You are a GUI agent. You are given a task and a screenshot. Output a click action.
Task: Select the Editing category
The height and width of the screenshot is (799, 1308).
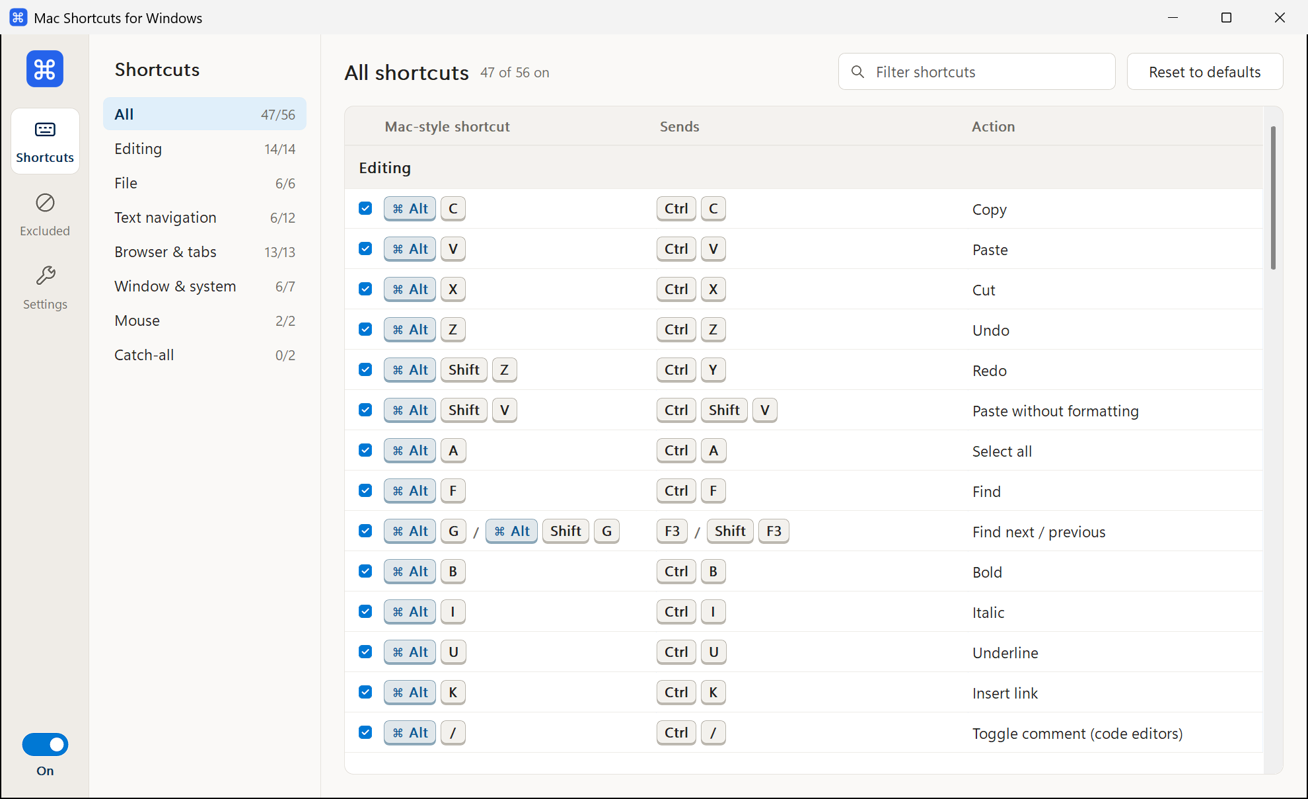tap(205, 149)
